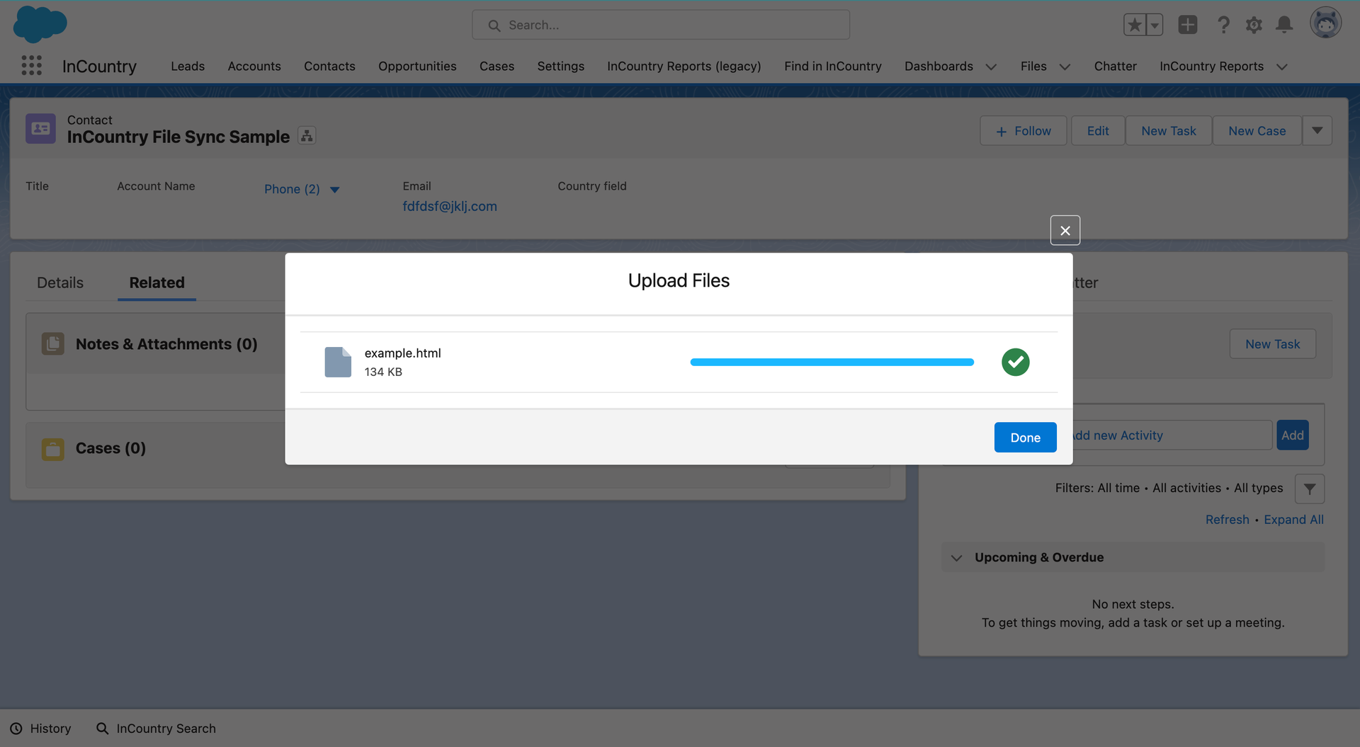Open InCountry Reports (legacy) tab
1360x747 pixels.
[684, 66]
